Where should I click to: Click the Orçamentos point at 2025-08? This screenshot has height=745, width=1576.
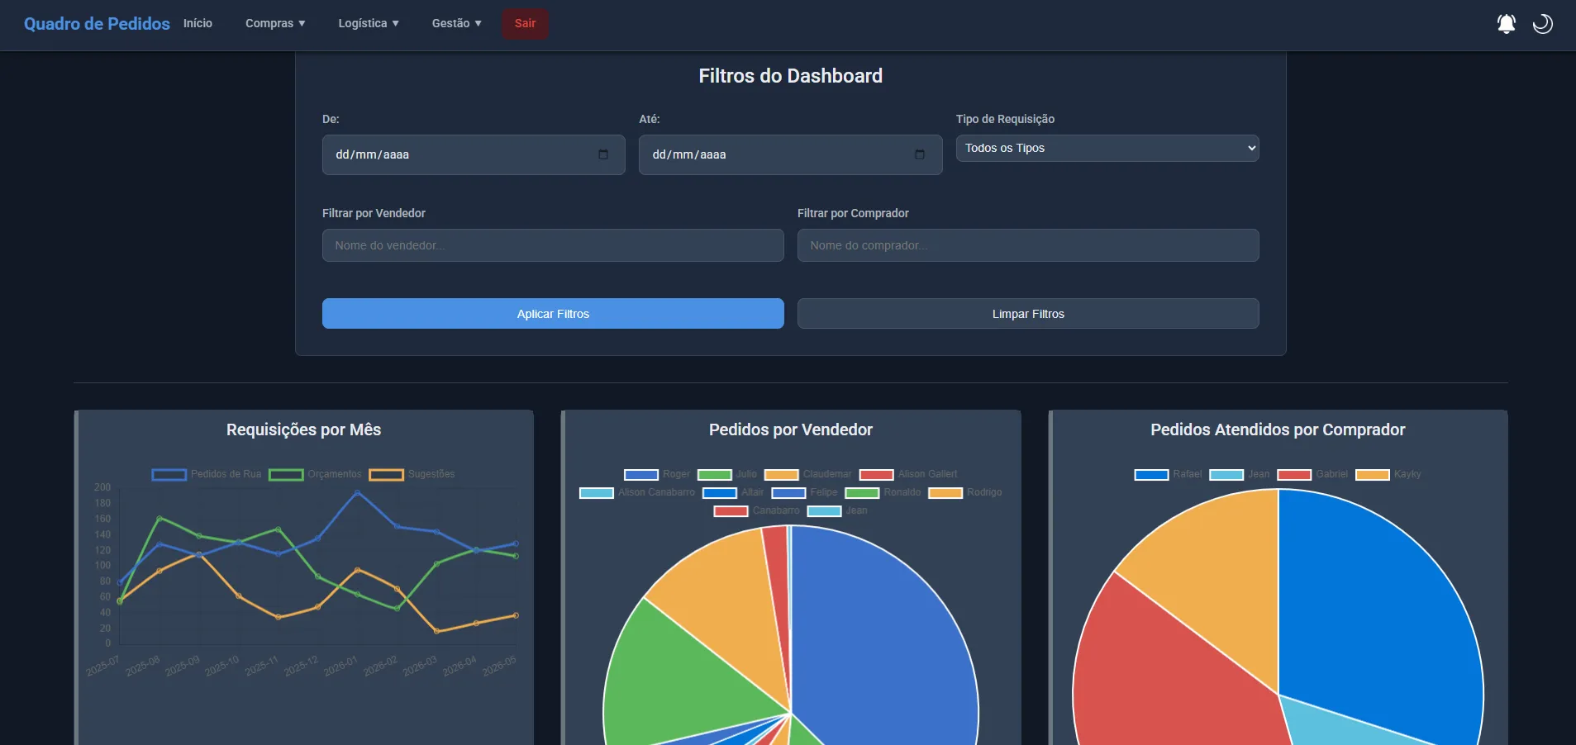click(160, 519)
